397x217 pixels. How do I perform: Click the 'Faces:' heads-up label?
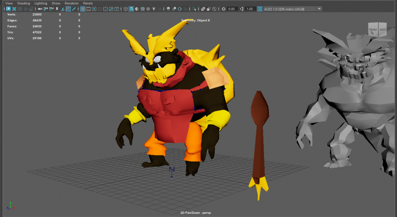click(x=12, y=26)
